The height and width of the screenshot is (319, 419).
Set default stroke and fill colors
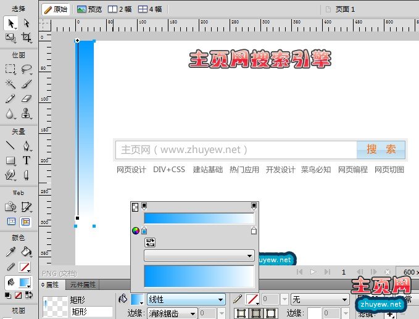8,295
